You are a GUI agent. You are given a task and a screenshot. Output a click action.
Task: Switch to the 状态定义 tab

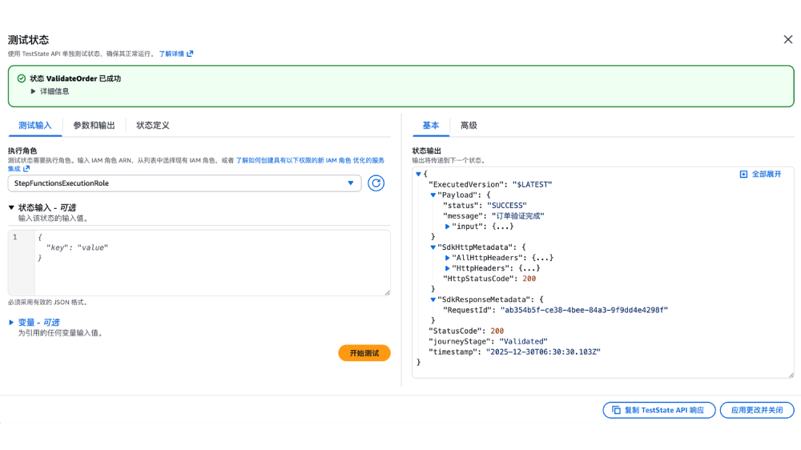tap(152, 126)
